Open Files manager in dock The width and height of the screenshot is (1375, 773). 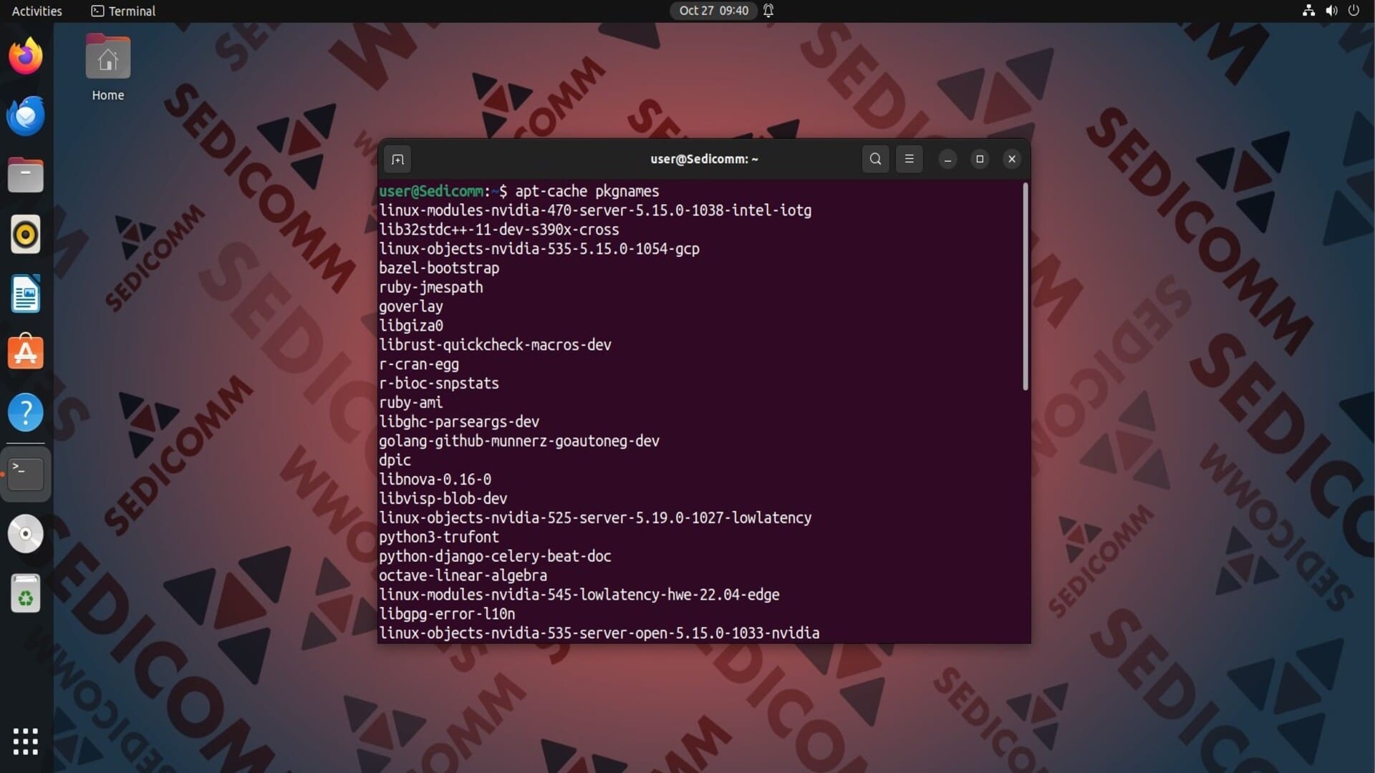point(26,175)
